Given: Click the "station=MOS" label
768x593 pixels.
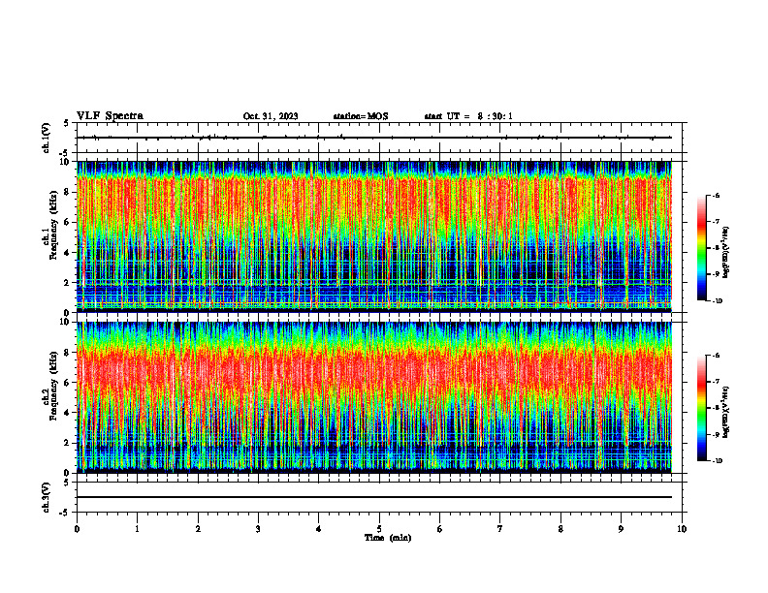Looking at the screenshot, I should tap(361, 116).
